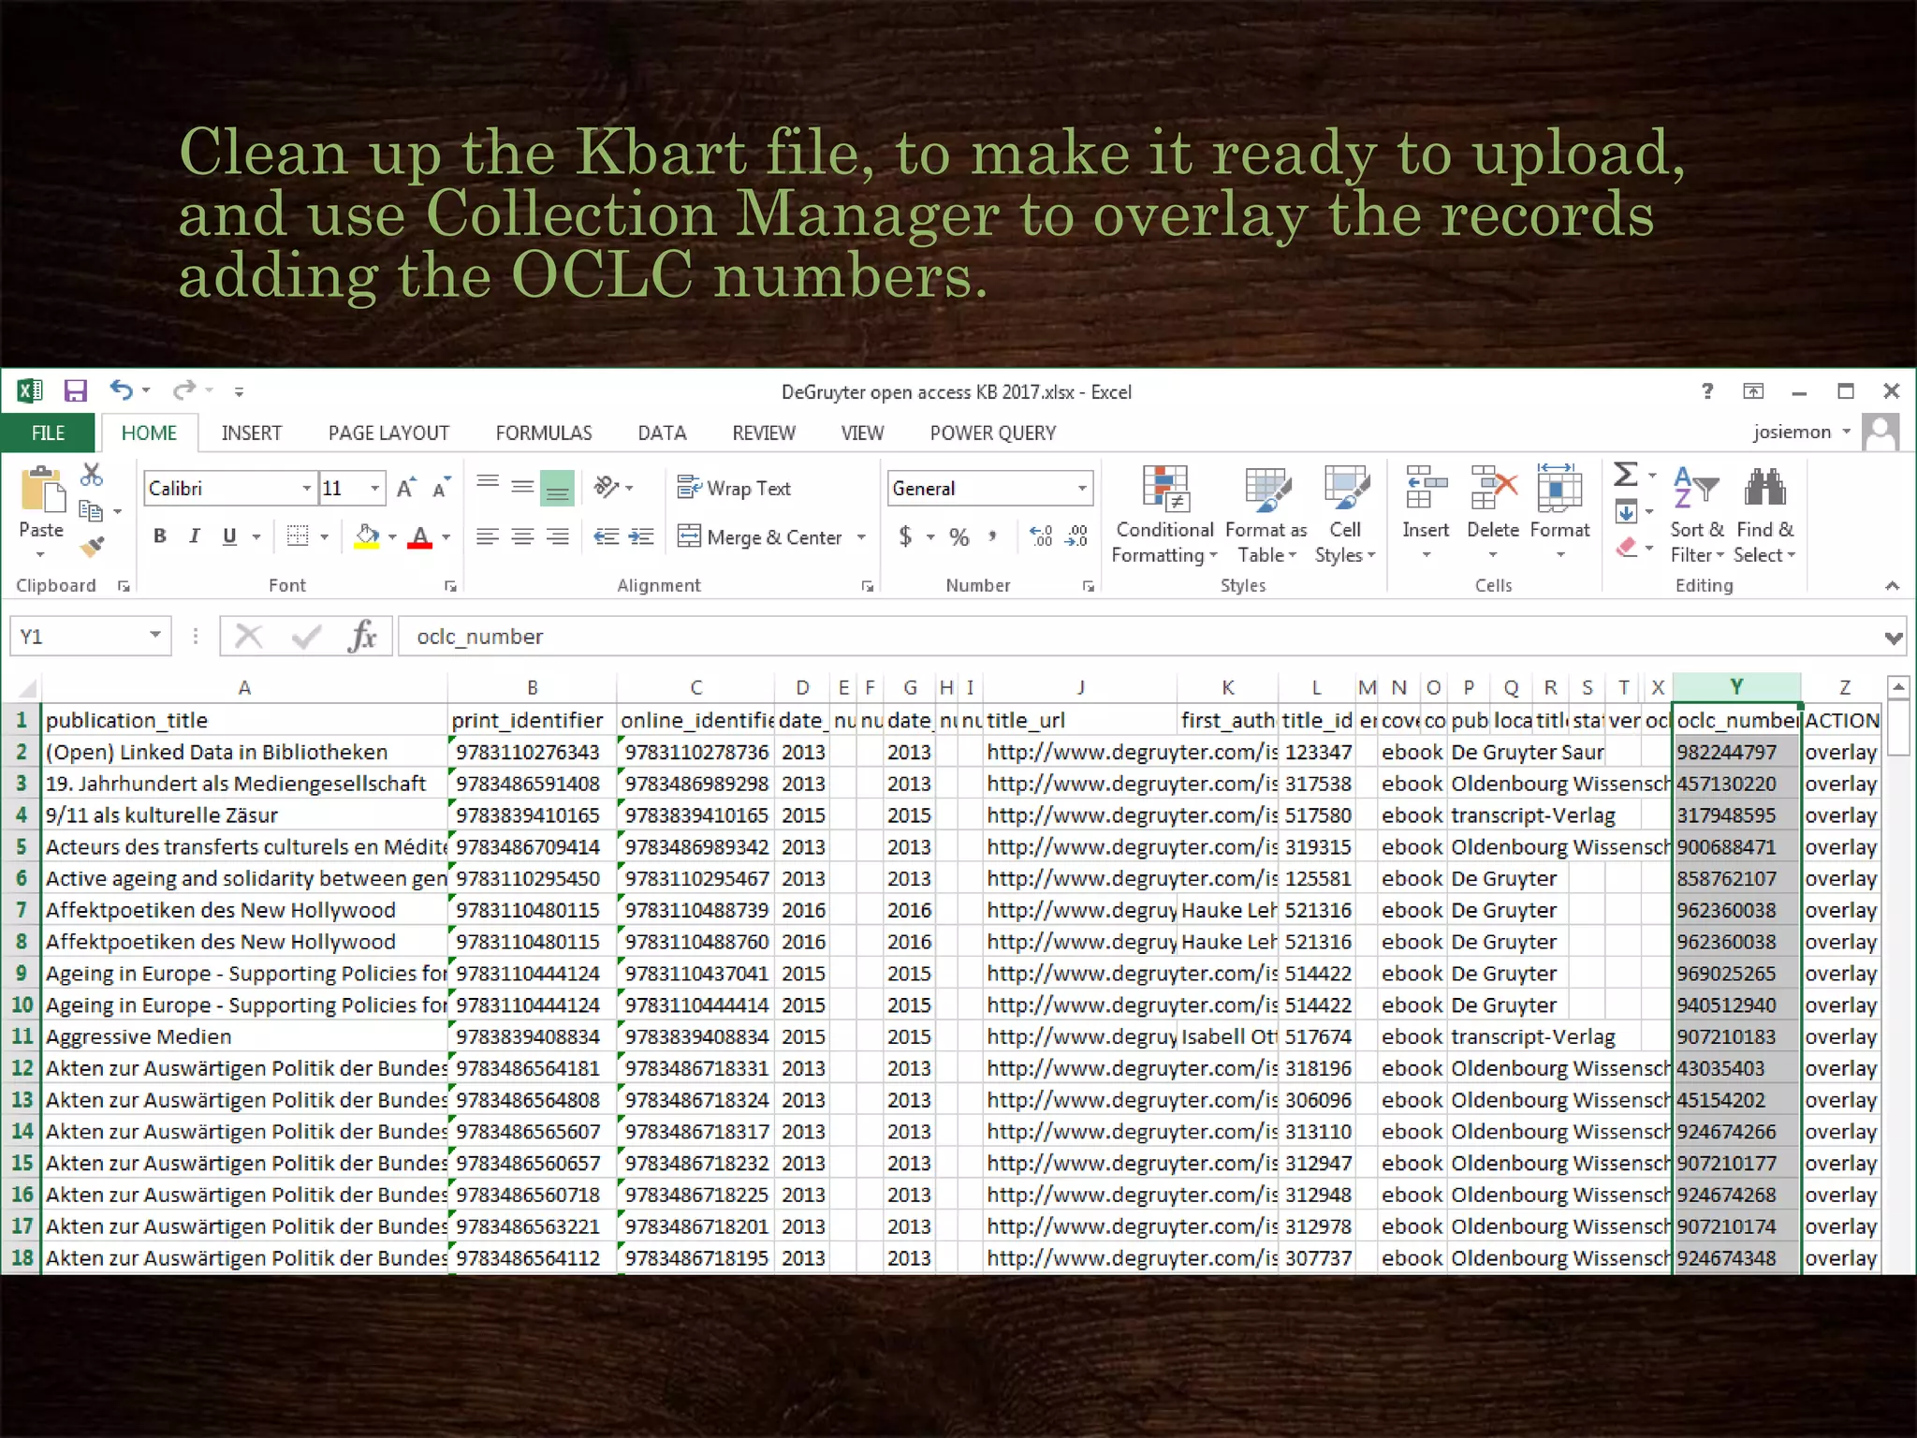The width and height of the screenshot is (1917, 1438).
Task: Click Decrease Indent icon
Action: (x=607, y=536)
